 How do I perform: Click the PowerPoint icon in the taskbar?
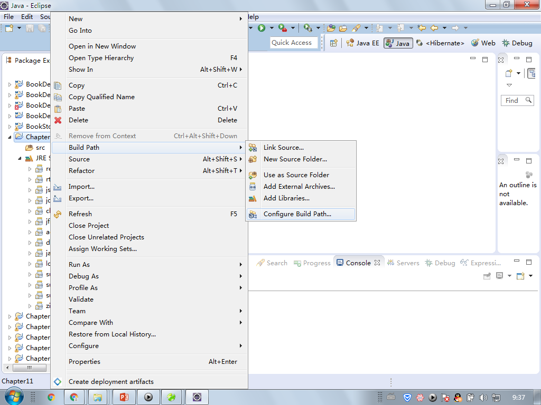(125, 397)
